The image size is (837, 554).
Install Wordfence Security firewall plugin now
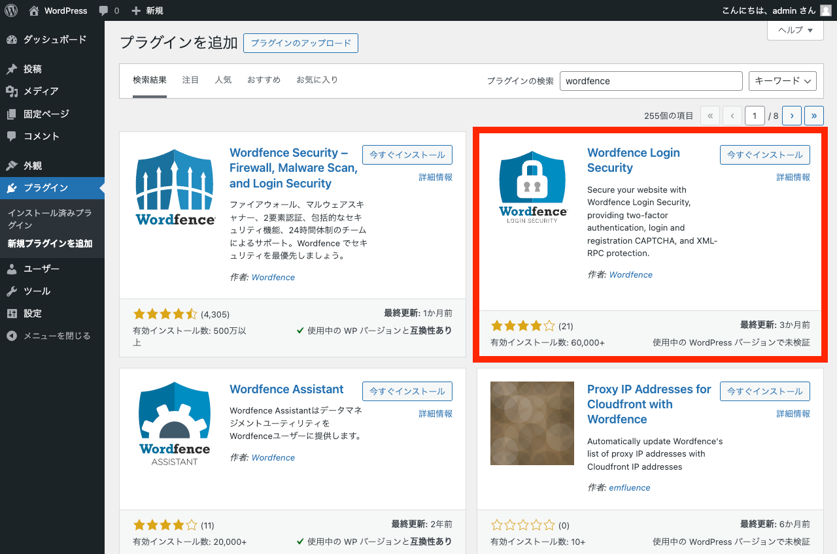point(407,155)
